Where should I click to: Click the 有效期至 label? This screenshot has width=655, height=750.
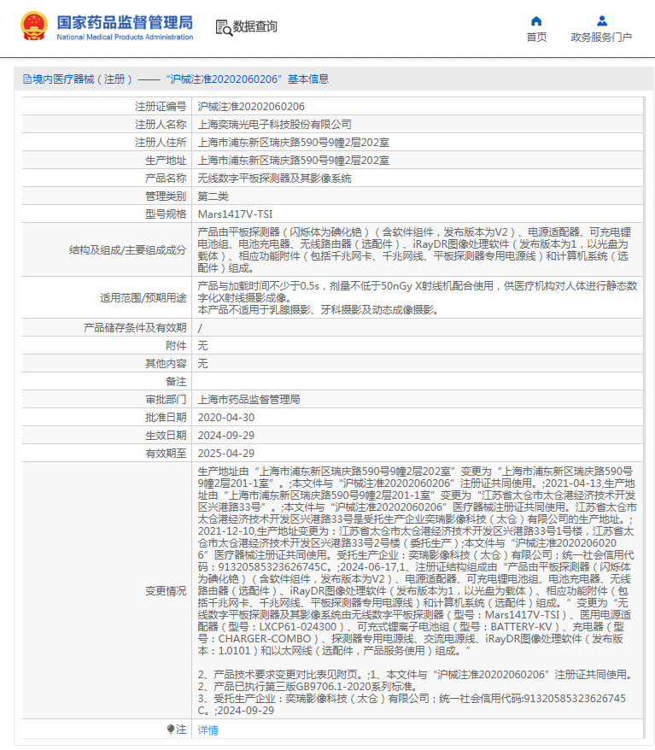(166, 453)
